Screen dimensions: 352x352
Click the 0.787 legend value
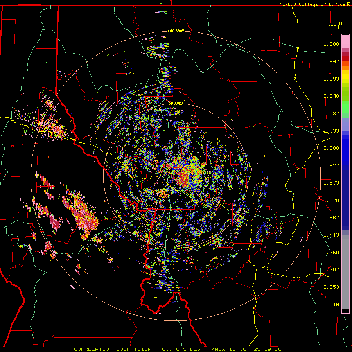331,113
